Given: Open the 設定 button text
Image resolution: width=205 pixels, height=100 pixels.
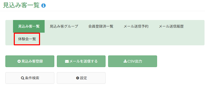Looking at the screenshot, I should [x=83, y=78].
